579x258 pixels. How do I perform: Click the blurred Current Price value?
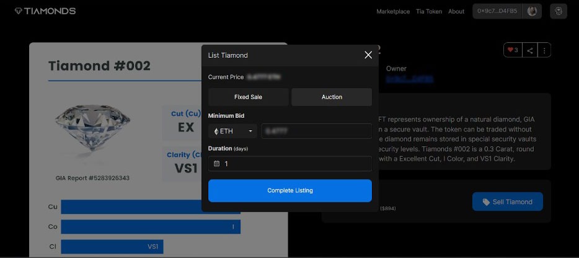pos(263,78)
